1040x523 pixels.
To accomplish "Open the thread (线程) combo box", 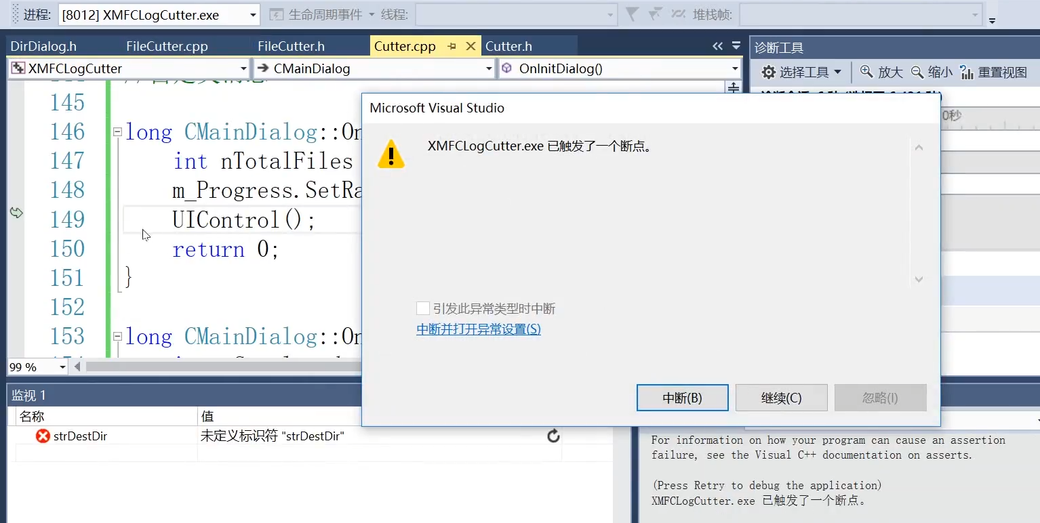I will click(x=515, y=15).
